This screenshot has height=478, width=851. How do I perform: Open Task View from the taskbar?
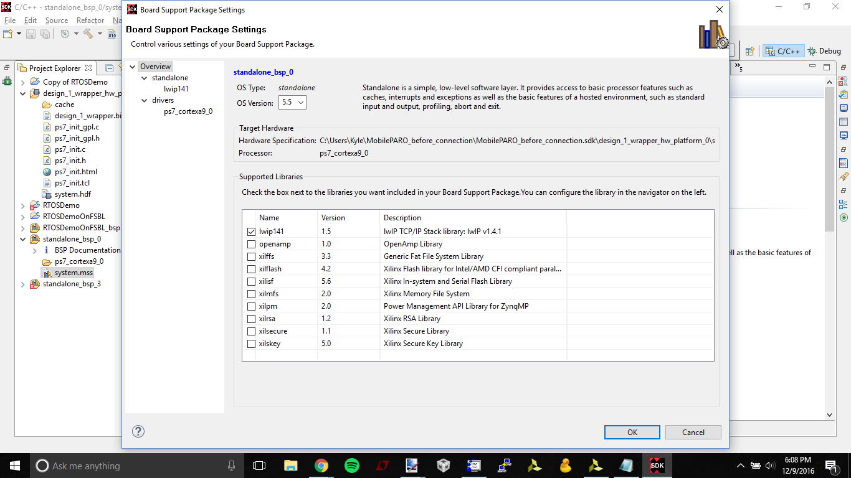tap(259, 466)
